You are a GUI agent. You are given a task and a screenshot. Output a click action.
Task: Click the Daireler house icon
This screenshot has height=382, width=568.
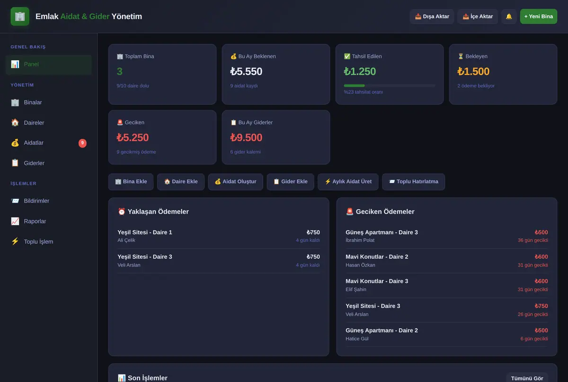coord(15,123)
